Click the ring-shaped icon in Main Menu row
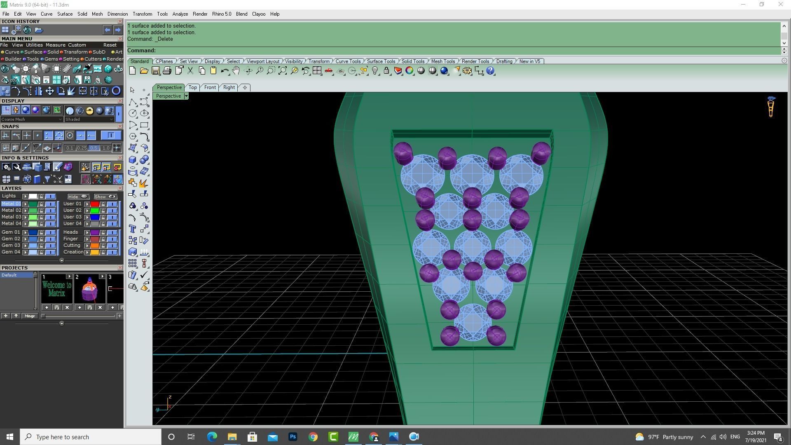791x445 pixels. pos(116,91)
